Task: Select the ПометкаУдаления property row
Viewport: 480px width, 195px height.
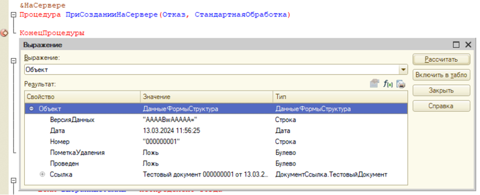Action: (77, 152)
